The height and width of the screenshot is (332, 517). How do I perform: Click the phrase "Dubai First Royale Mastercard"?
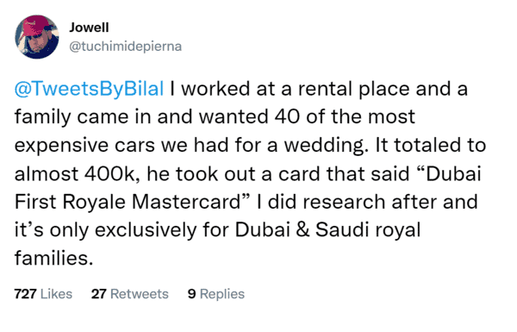(247, 187)
